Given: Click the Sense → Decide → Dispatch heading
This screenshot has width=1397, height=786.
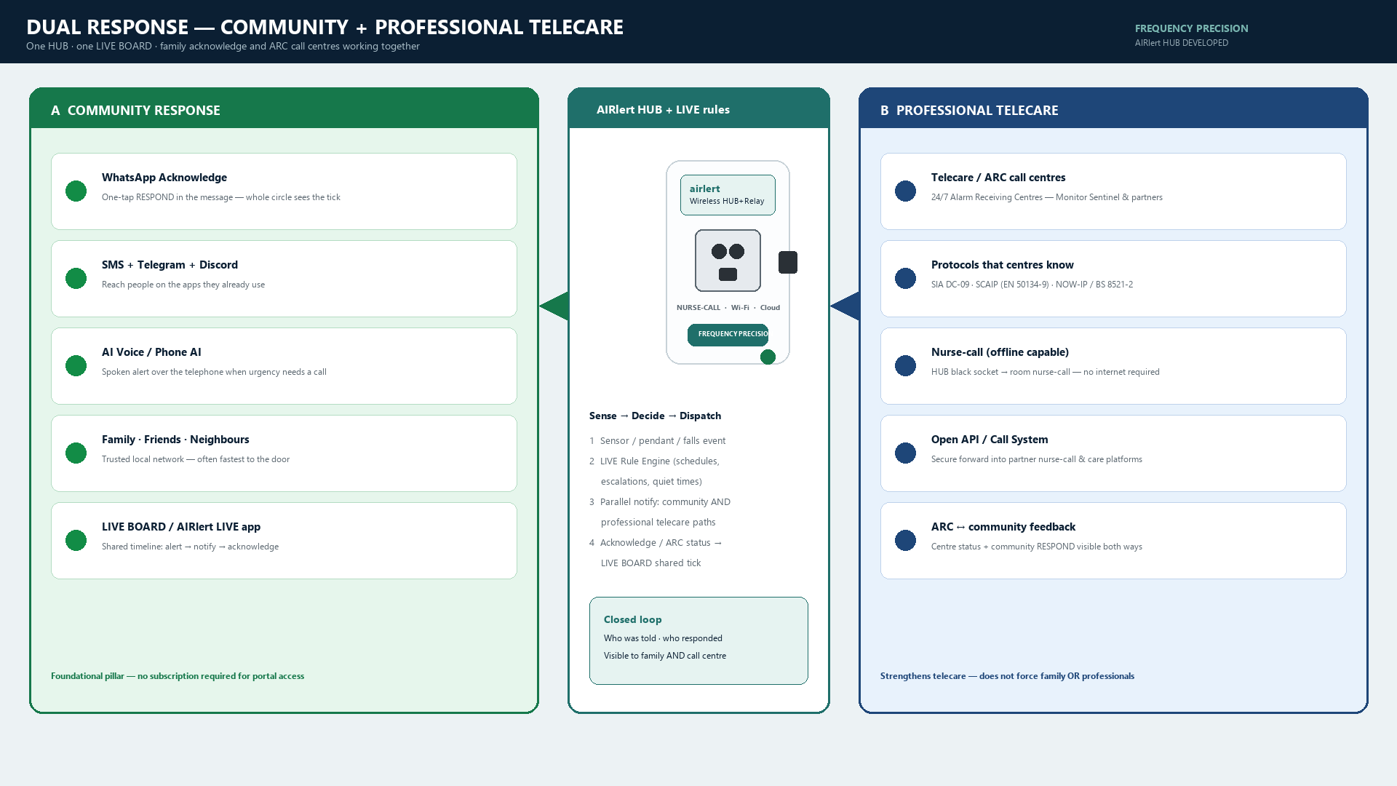Looking at the screenshot, I should [x=655, y=416].
